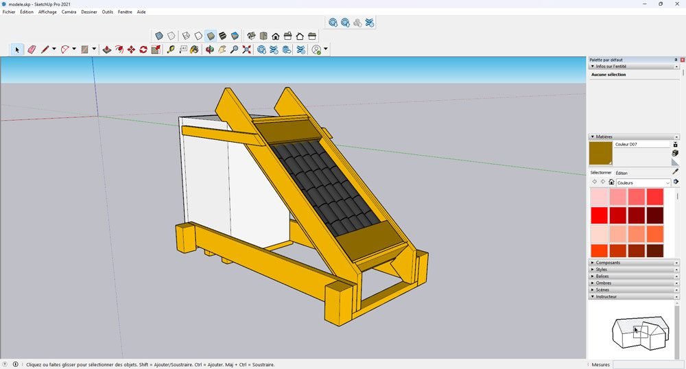Switch to the Édition materials tab

tap(622, 173)
